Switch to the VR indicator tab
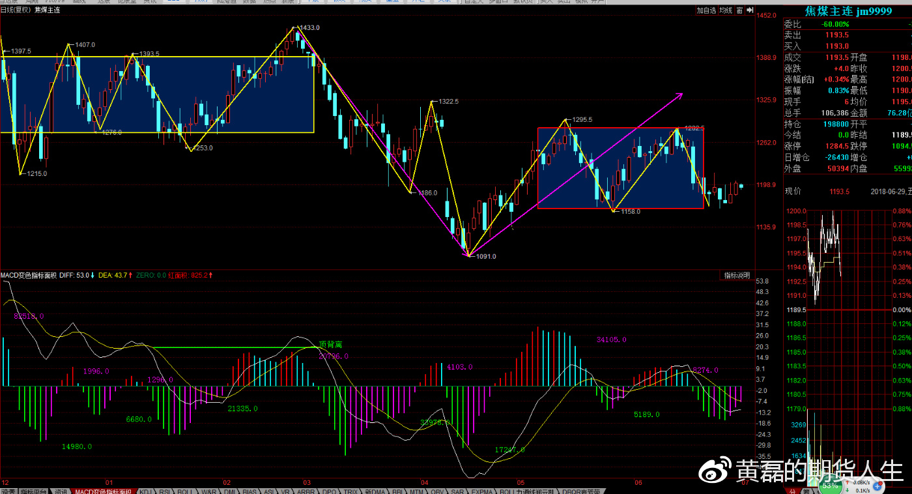 pyautogui.click(x=285, y=491)
